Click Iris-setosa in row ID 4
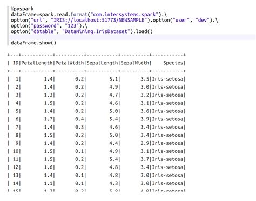Viewport: 256px width, 201px height. point(167,103)
